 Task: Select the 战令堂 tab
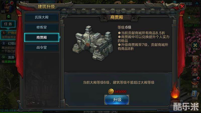pyautogui.click(x=42, y=47)
